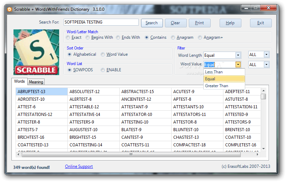Click the vertical scrollbar down arrow
This screenshot has height=182, width=286.
click(x=264, y=149)
